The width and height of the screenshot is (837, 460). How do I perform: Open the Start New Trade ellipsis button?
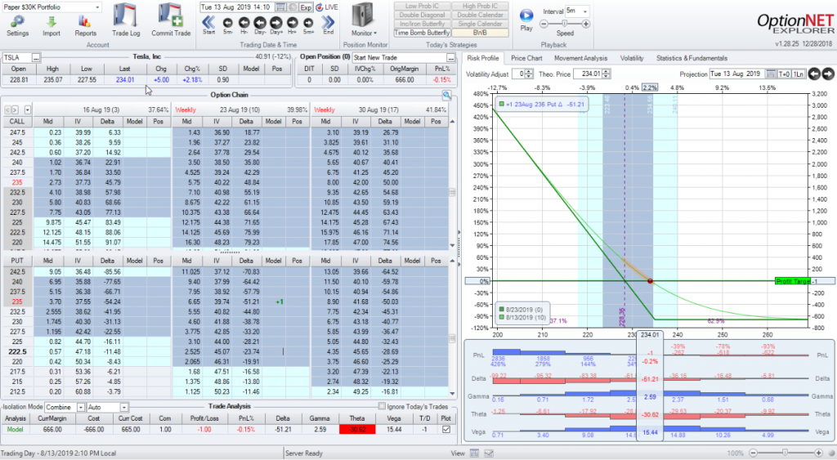tap(451, 58)
